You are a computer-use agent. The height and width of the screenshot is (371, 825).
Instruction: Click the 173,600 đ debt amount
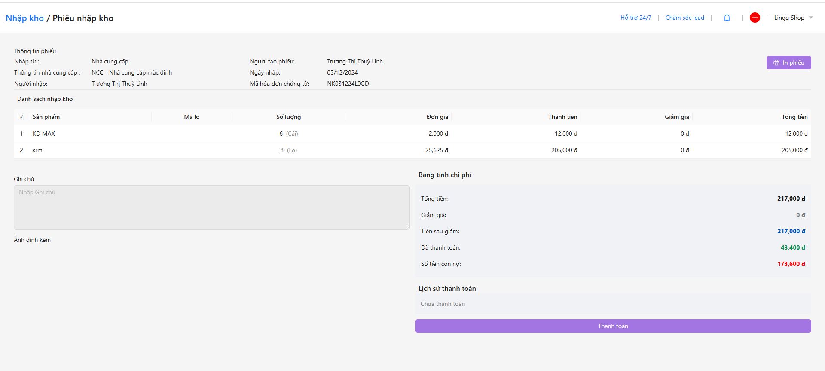[791, 264]
